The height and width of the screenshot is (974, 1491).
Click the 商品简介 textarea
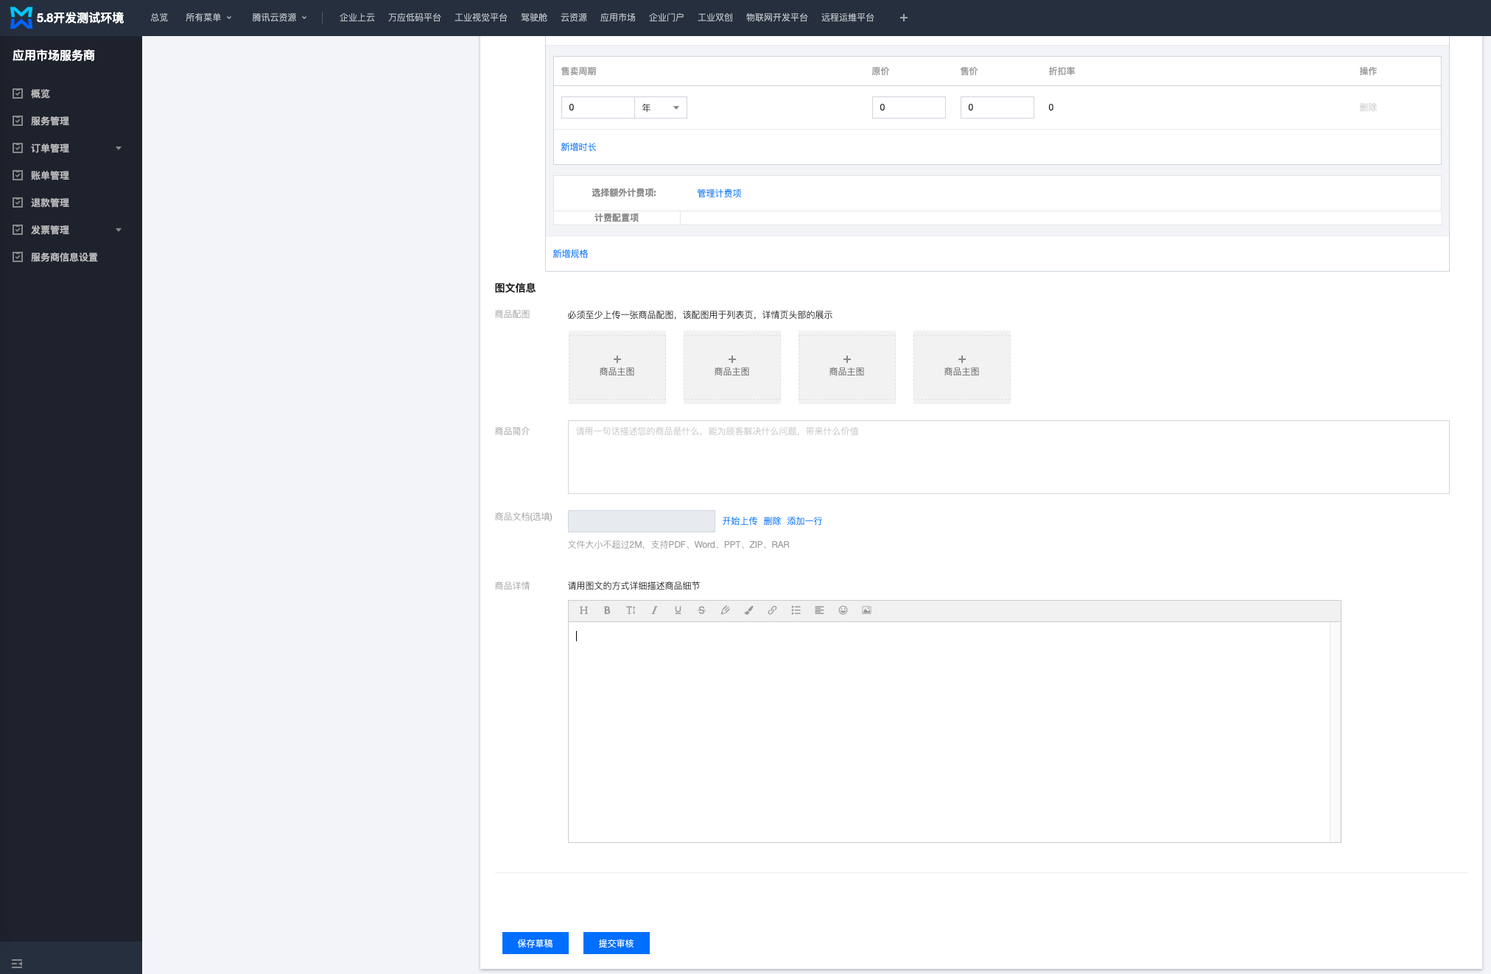click(1008, 457)
